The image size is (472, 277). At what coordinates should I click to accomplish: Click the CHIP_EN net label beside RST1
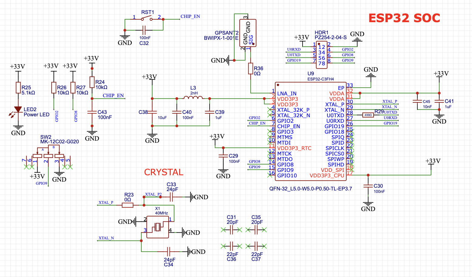pyautogui.click(x=190, y=16)
